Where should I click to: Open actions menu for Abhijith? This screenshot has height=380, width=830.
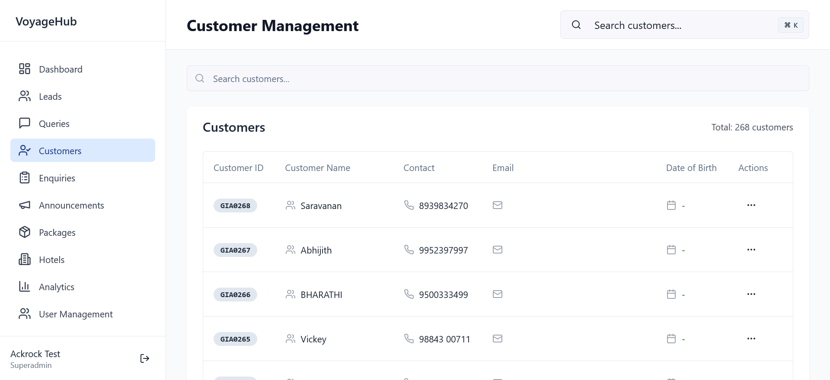751,250
